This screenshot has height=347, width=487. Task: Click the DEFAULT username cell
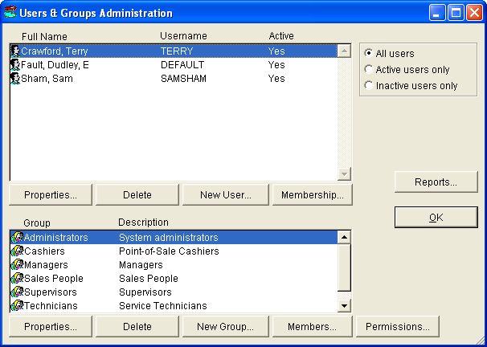click(x=182, y=64)
